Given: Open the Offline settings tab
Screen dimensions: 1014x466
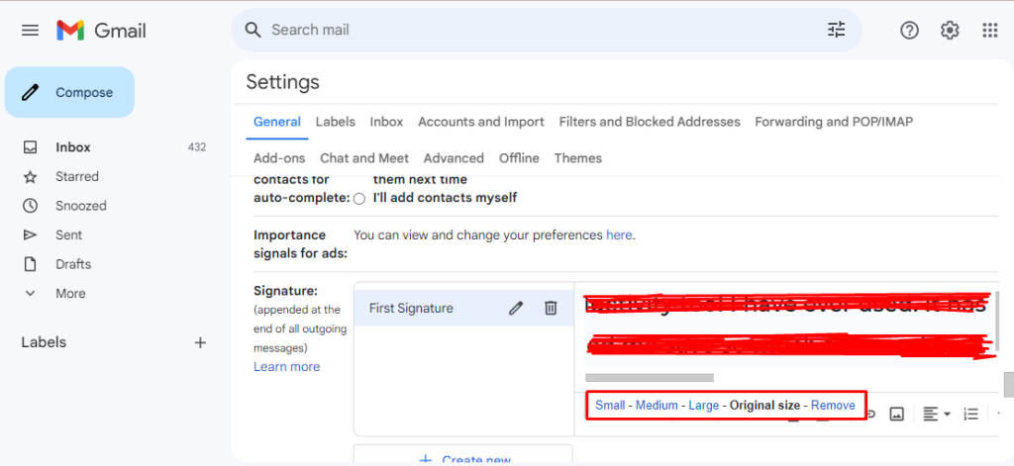Looking at the screenshot, I should [519, 158].
